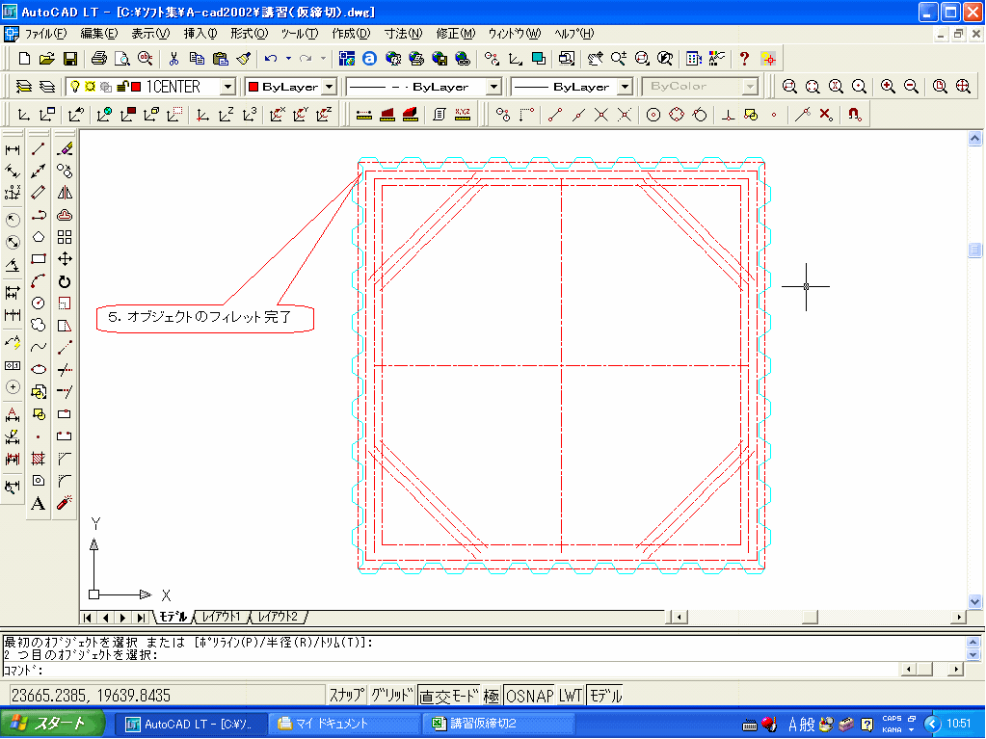Screen dimensions: 986x739
Task: Click the horizontal scrollbar thumb of drawing area
Action: click(810, 617)
